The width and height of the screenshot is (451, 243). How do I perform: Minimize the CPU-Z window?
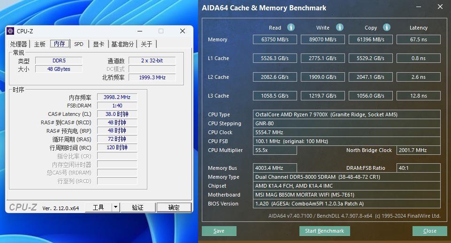click(x=140, y=31)
